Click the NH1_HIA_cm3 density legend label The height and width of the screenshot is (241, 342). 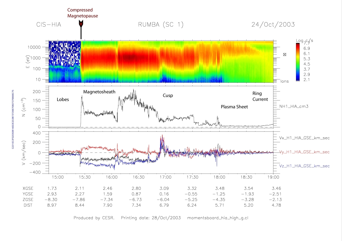pyautogui.click(x=292, y=107)
